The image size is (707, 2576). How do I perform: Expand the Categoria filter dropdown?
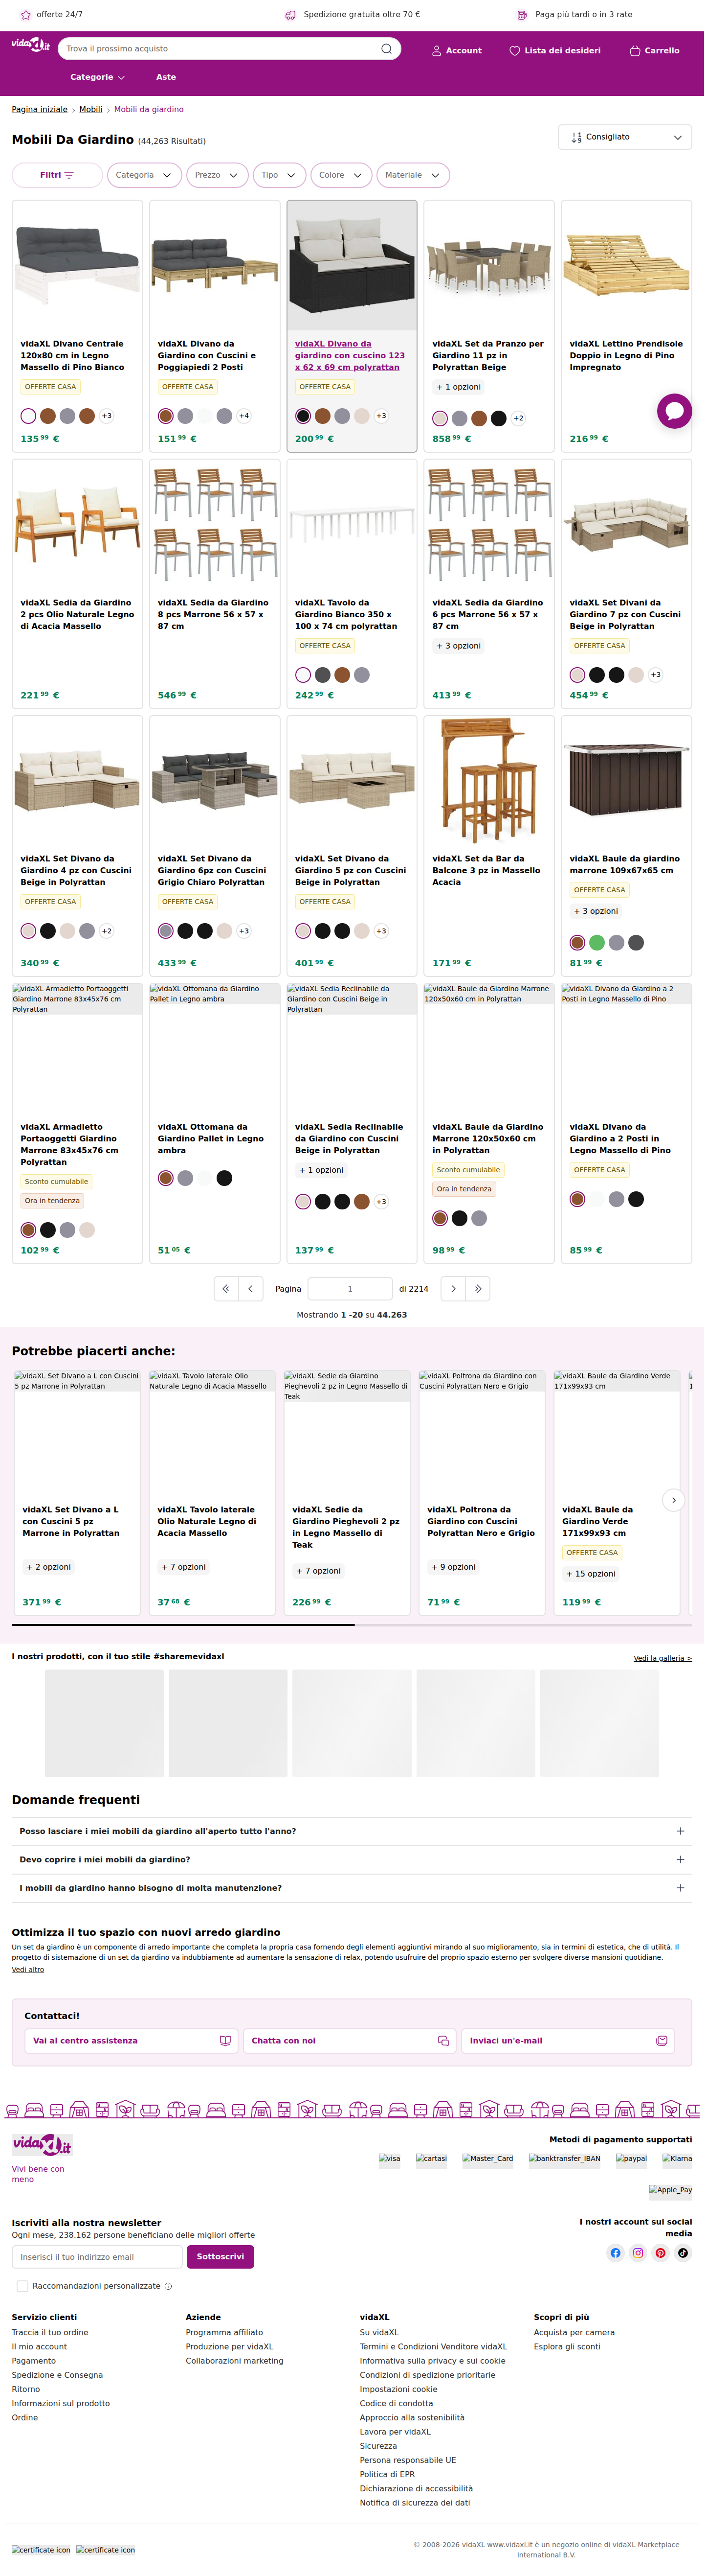click(144, 175)
